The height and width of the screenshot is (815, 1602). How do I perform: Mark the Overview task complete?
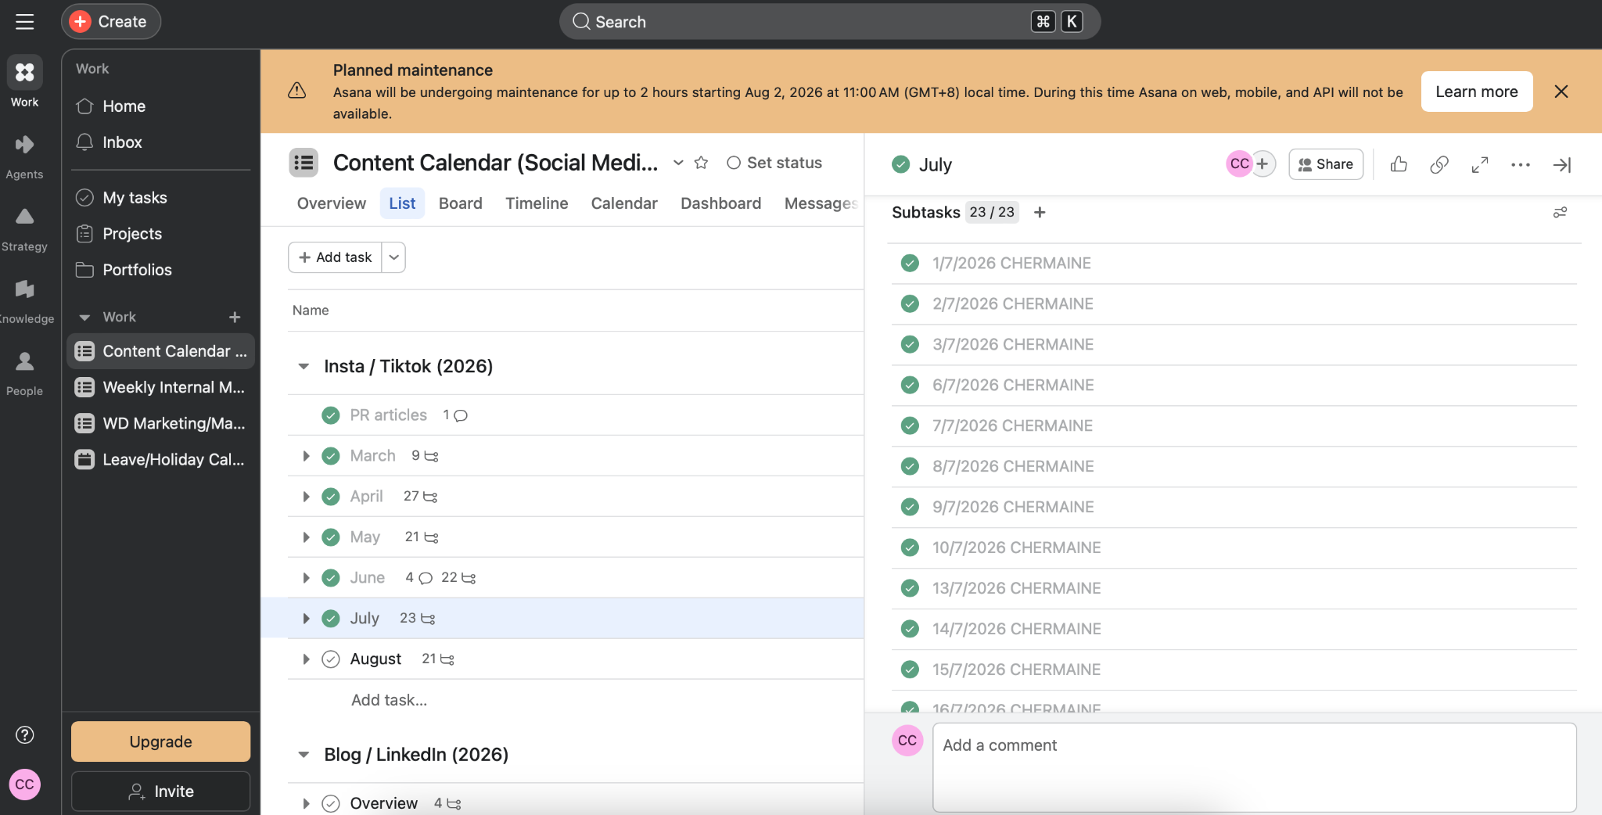331,803
